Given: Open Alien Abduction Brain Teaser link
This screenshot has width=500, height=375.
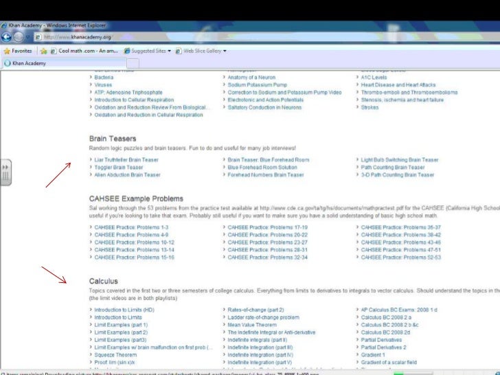Looking at the screenshot, I should pyautogui.click(x=127, y=174).
